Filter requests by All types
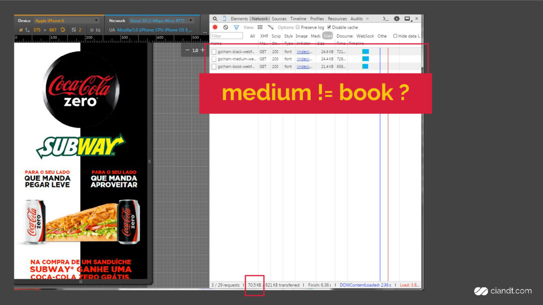The width and height of the screenshot is (543, 305). 252,36
